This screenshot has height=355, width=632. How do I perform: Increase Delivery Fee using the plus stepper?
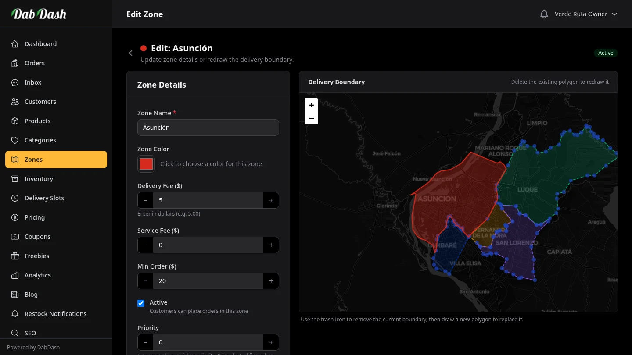point(271,200)
